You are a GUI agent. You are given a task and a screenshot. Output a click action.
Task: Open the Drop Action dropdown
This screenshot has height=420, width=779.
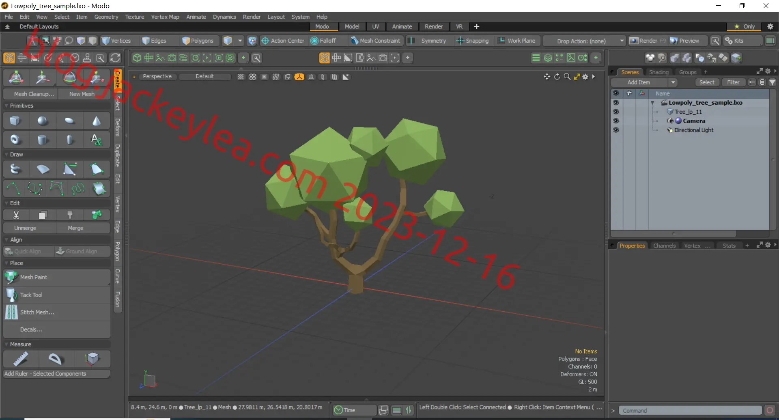coord(585,41)
